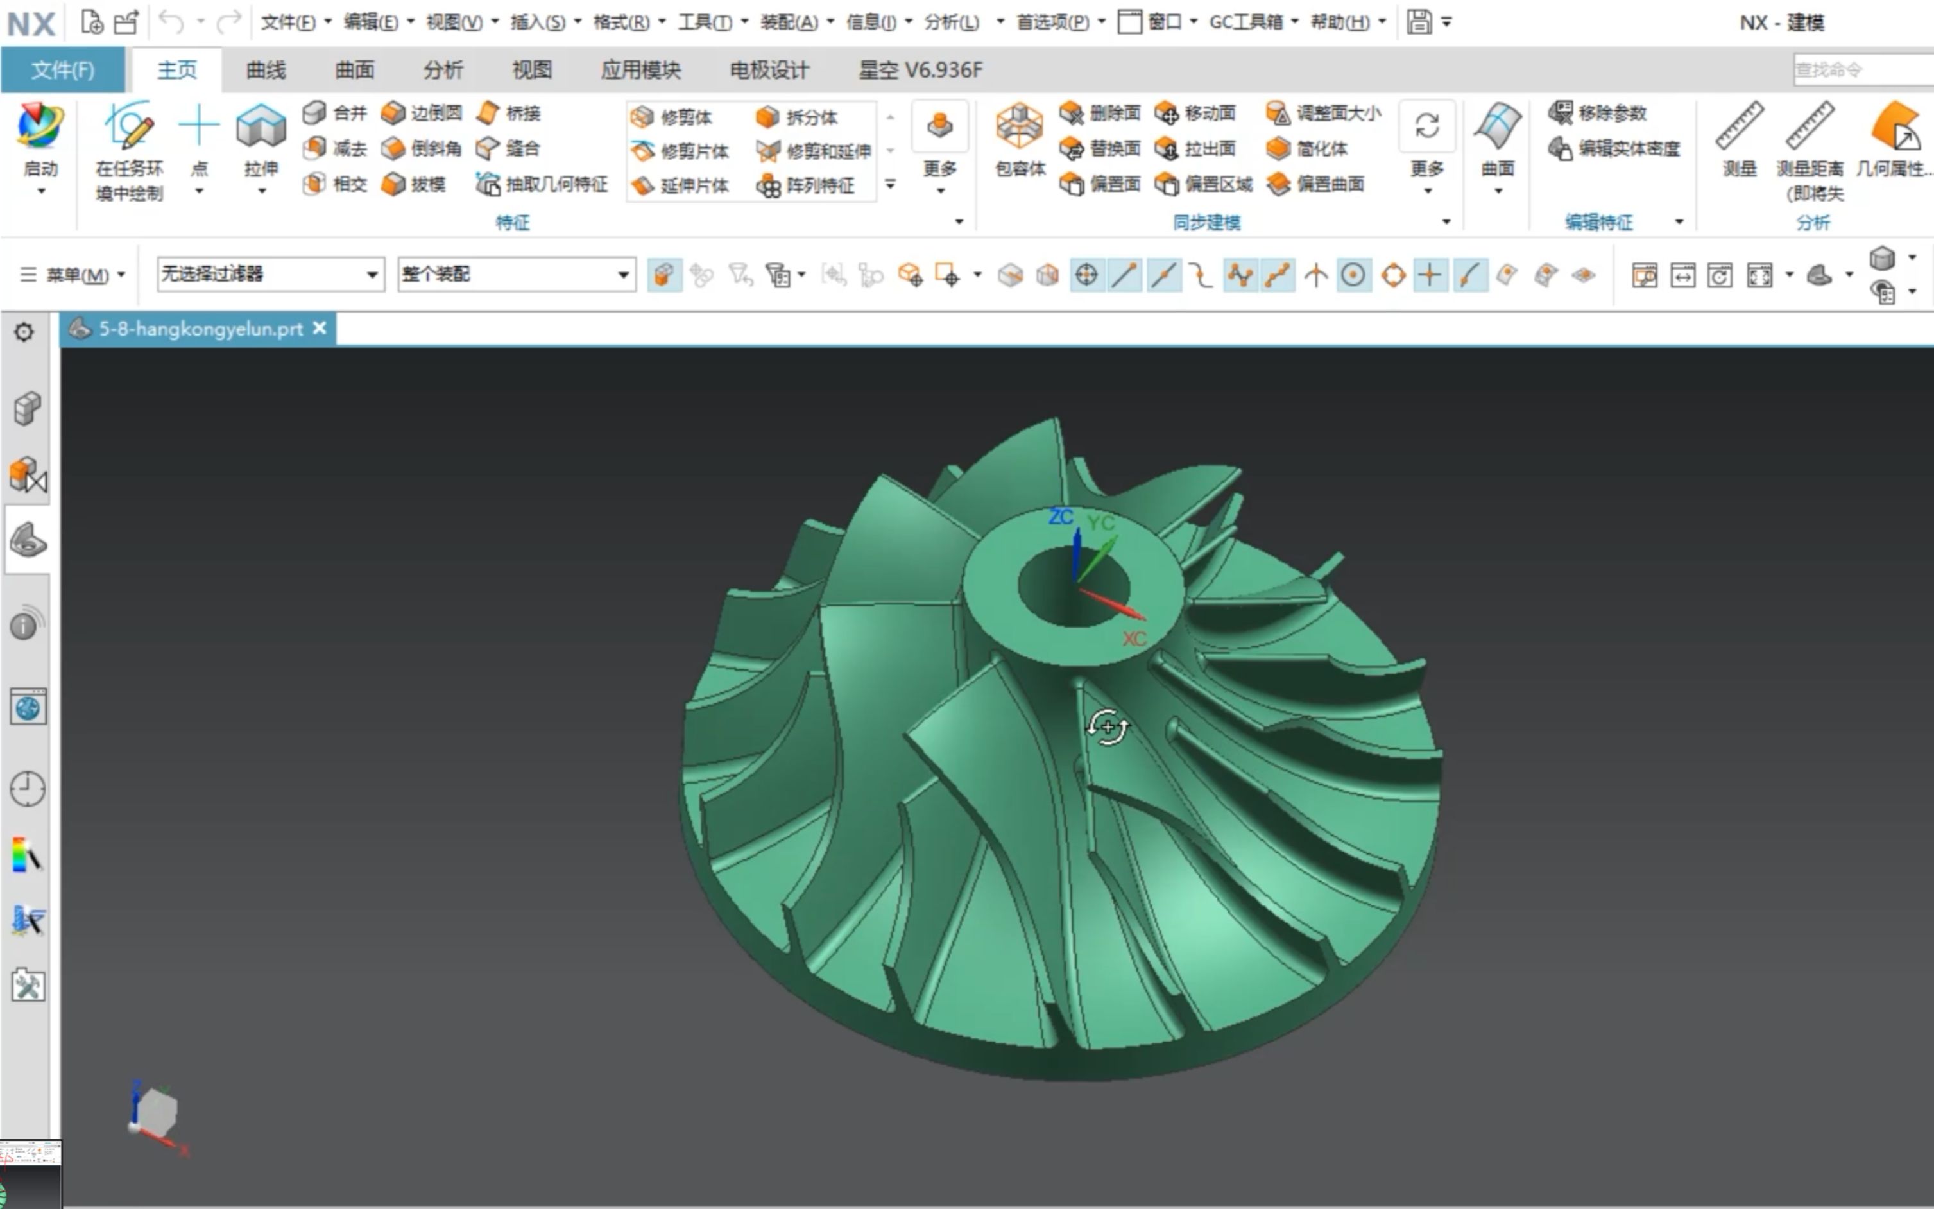The height and width of the screenshot is (1209, 1934).
Task: Select the 修剪体 (Trim Body) icon
Action: [642, 117]
